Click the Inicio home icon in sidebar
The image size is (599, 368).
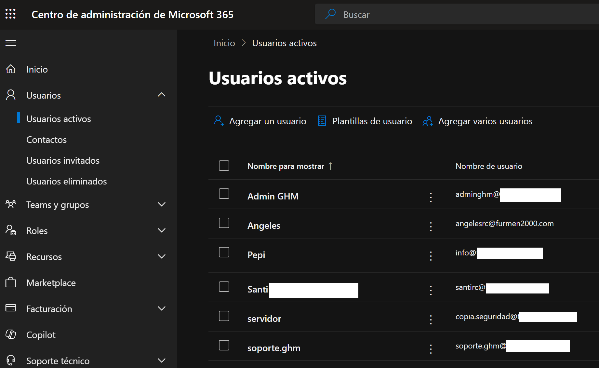[x=11, y=69]
